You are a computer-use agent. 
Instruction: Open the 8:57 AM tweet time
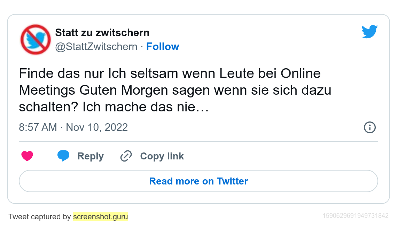(38, 127)
